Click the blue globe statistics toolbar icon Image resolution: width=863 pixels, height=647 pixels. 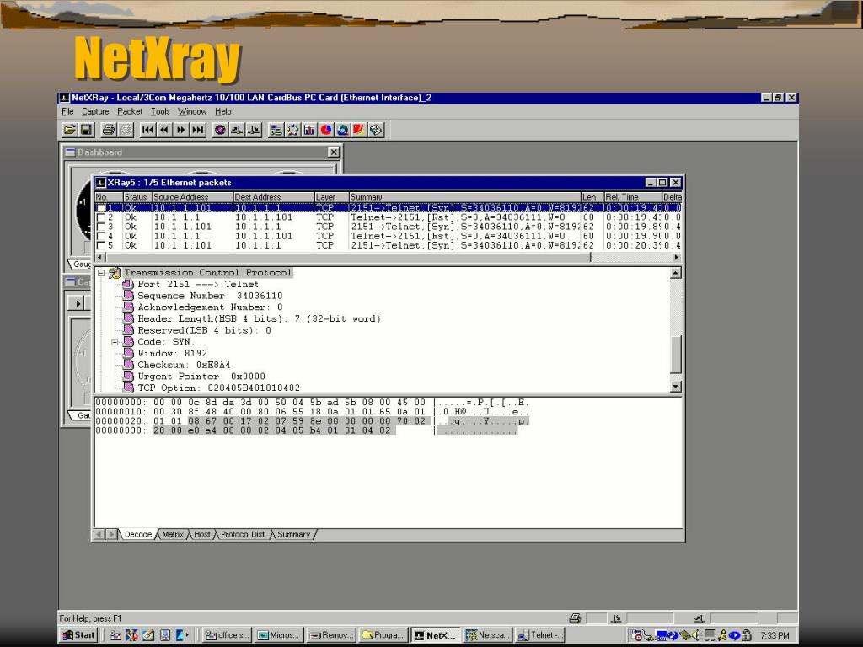[x=342, y=130]
